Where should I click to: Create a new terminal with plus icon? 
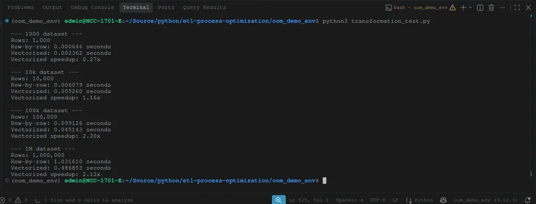point(463,7)
